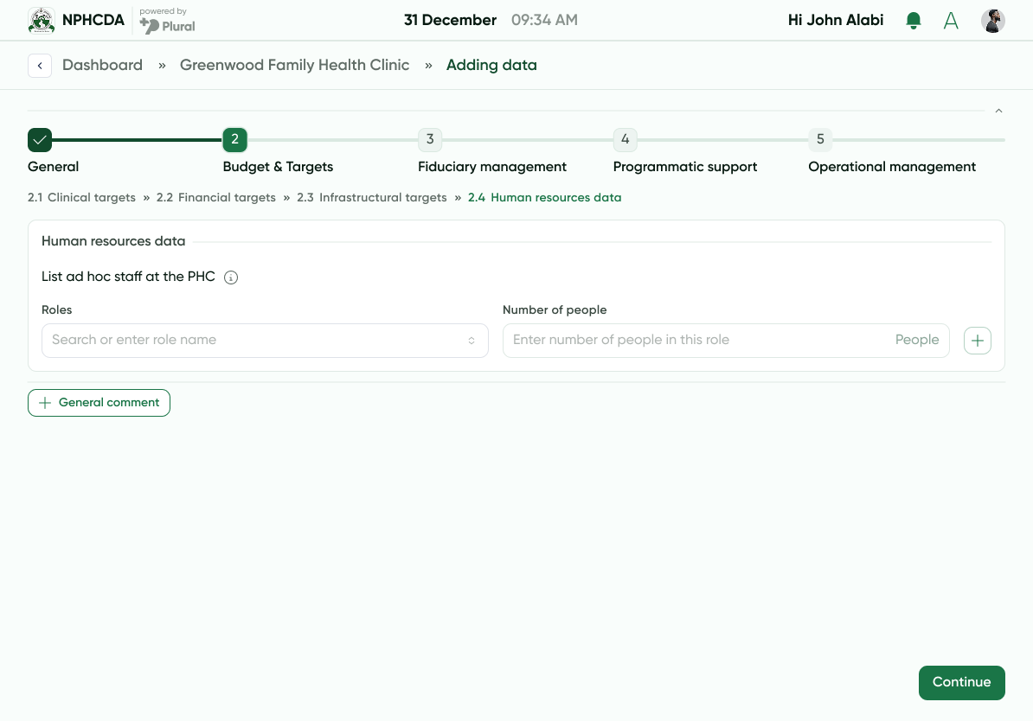Add a General comment

click(99, 402)
